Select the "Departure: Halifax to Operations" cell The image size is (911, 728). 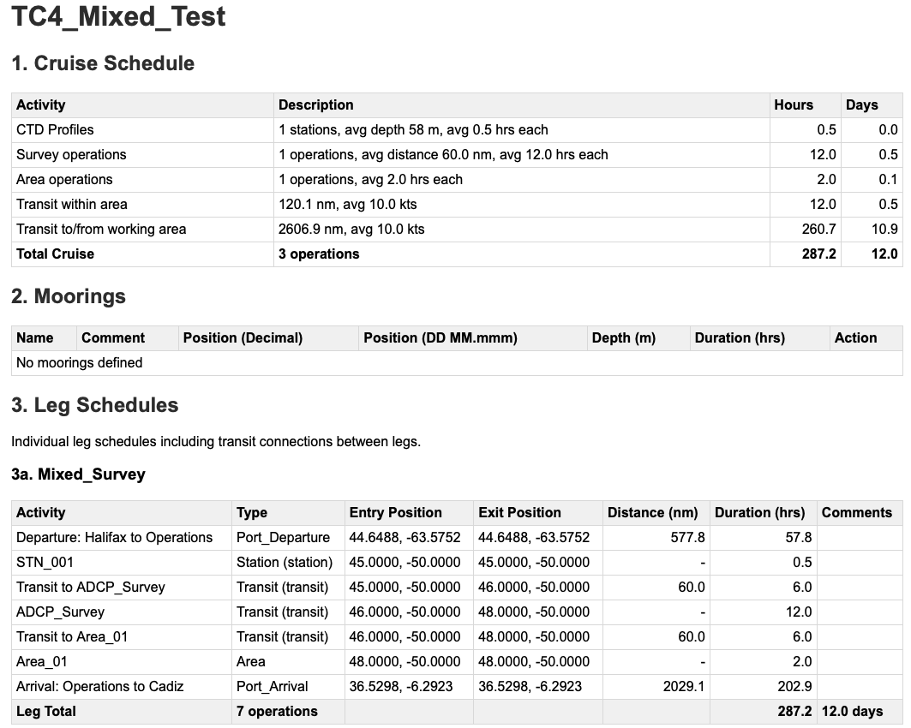pos(114,537)
